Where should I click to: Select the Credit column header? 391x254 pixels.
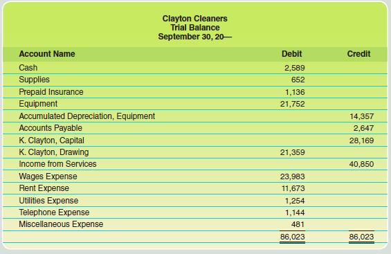coord(358,54)
